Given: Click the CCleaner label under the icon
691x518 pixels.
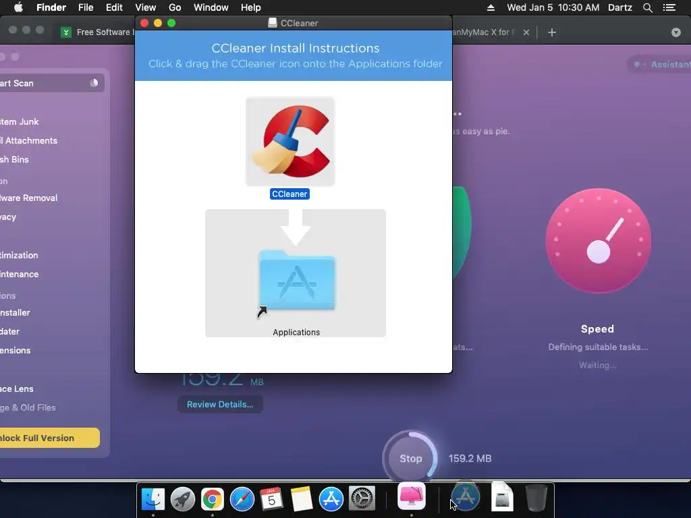Looking at the screenshot, I should [x=289, y=194].
